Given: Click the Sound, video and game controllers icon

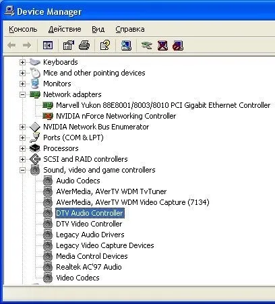Looking at the screenshot, I should click(35, 170).
